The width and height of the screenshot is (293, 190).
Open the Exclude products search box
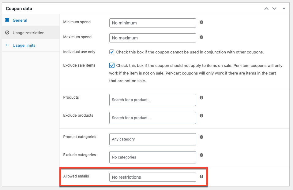pyautogui.click(x=153, y=118)
